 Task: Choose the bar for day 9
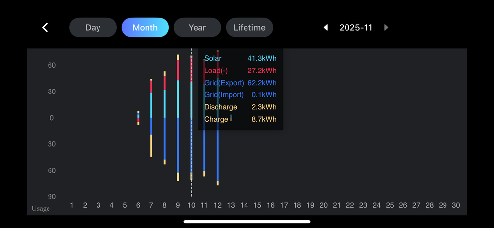178,118
